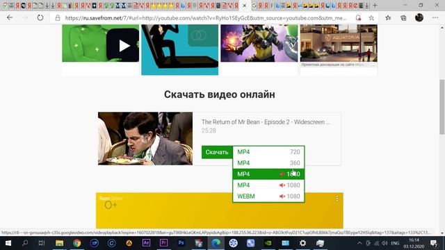
Task: Open the Collections button
Action: tap(403, 18)
